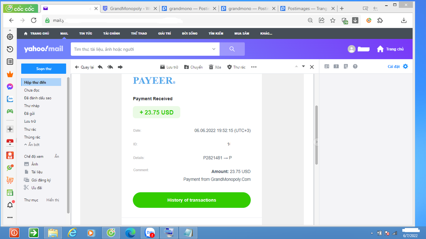
Task: Open Microsoft Edge in Windows taskbar
Action: [x=130, y=233]
